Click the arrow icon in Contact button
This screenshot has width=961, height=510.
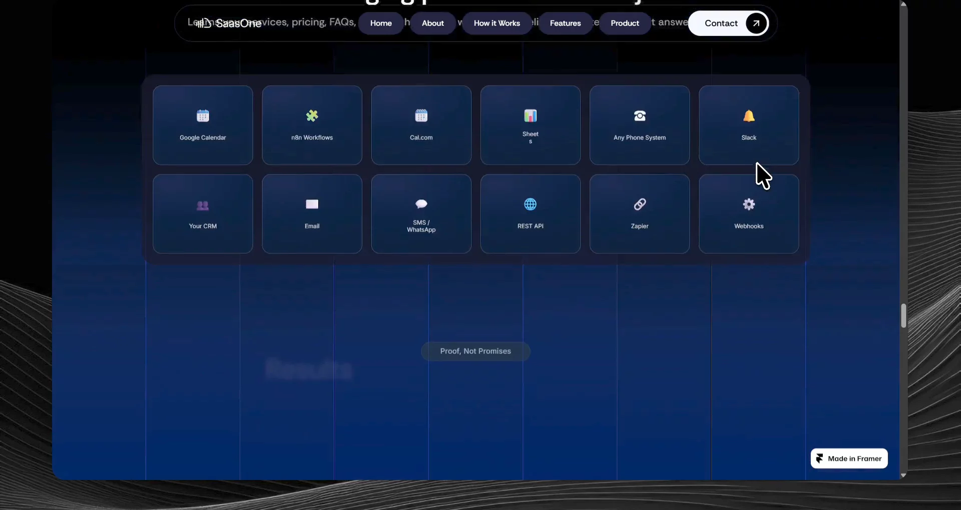pos(756,23)
